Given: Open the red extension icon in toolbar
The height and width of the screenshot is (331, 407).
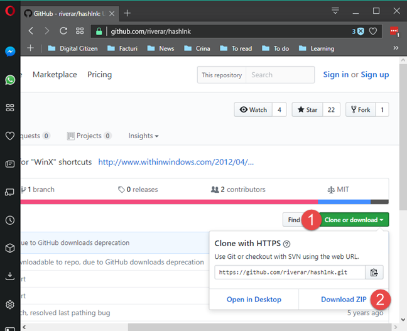Looking at the screenshot, I should (394, 31).
